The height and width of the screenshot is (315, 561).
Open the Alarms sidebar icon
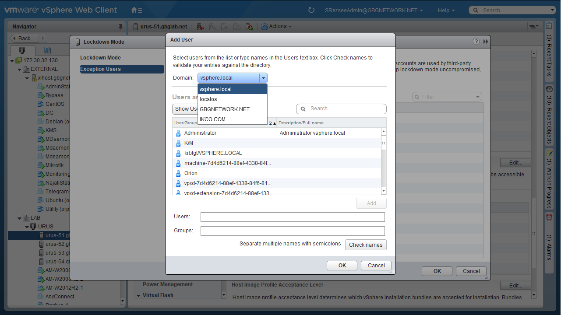tap(549, 217)
